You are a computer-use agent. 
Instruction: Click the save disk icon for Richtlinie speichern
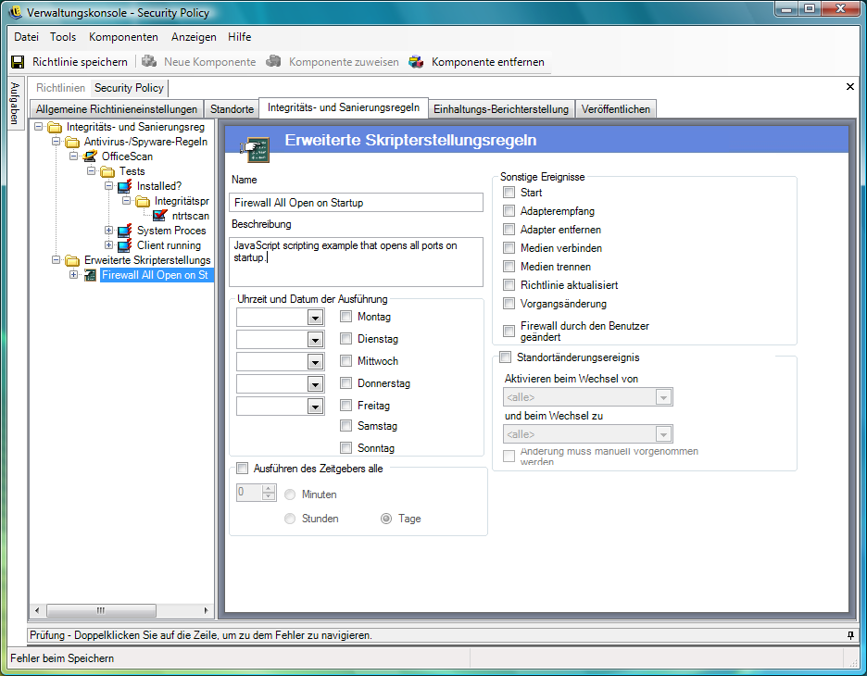18,62
